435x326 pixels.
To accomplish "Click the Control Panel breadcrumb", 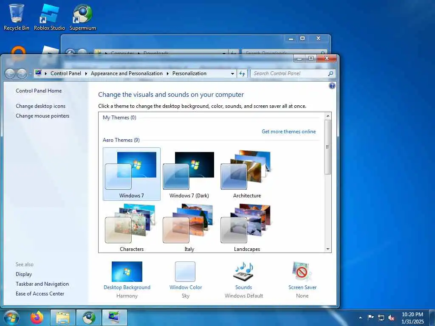I will tap(66, 73).
